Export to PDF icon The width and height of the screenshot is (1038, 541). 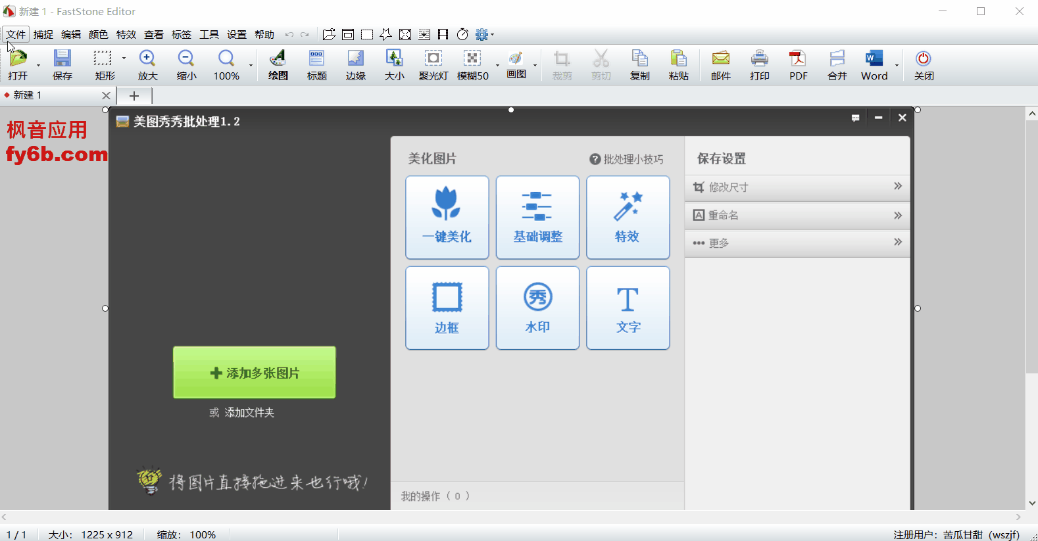(x=798, y=65)
